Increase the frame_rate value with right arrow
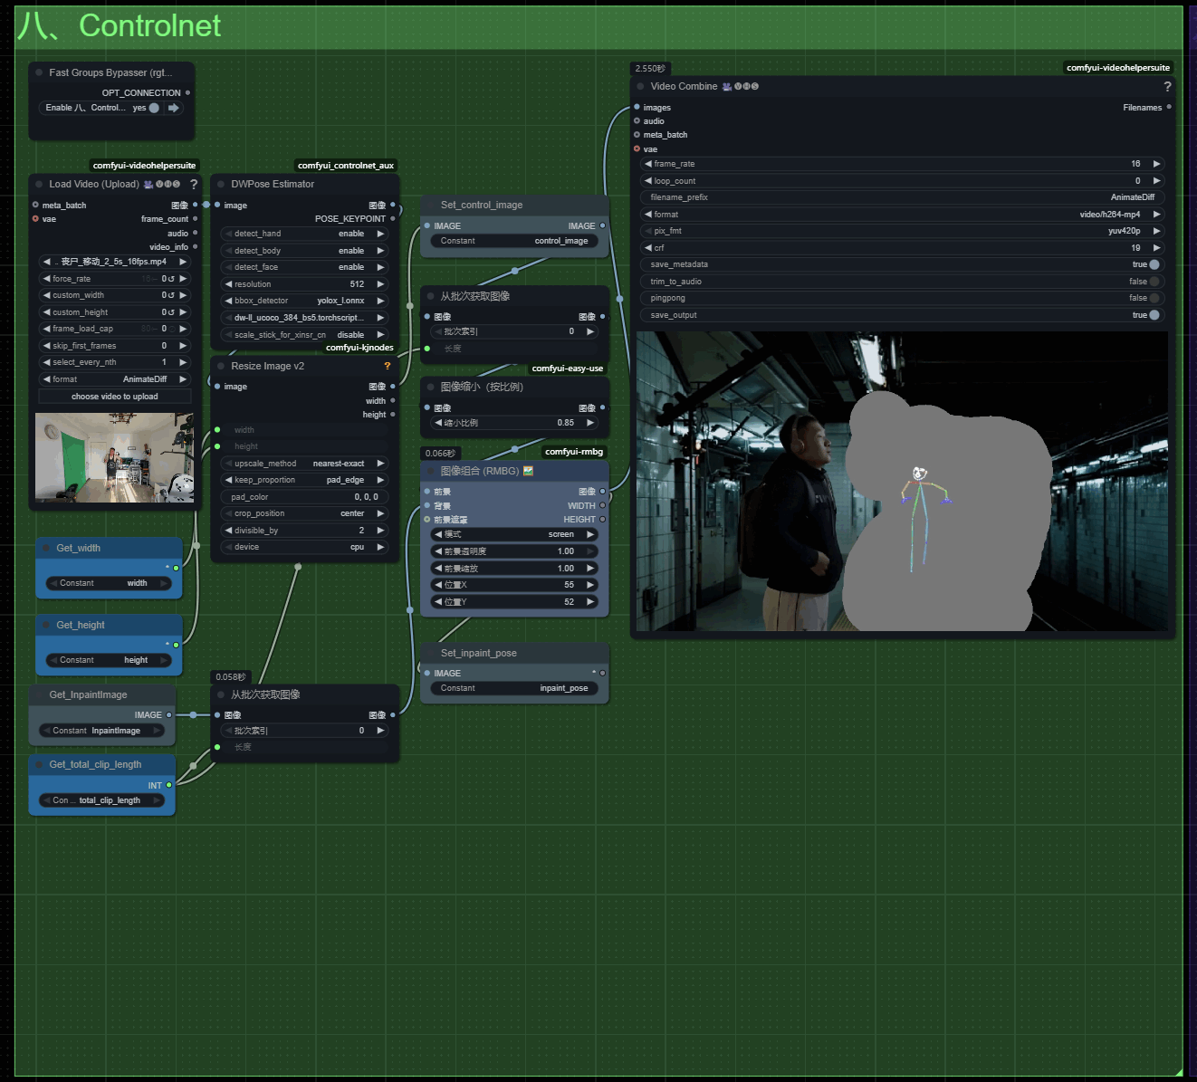Viewport: 1197px width, 1082px height. coord(1156,164)
